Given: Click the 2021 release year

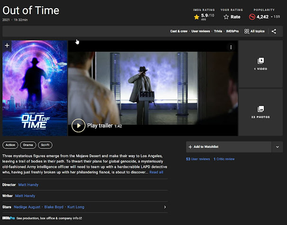Looking at the screenshot, I should point(6,20).
